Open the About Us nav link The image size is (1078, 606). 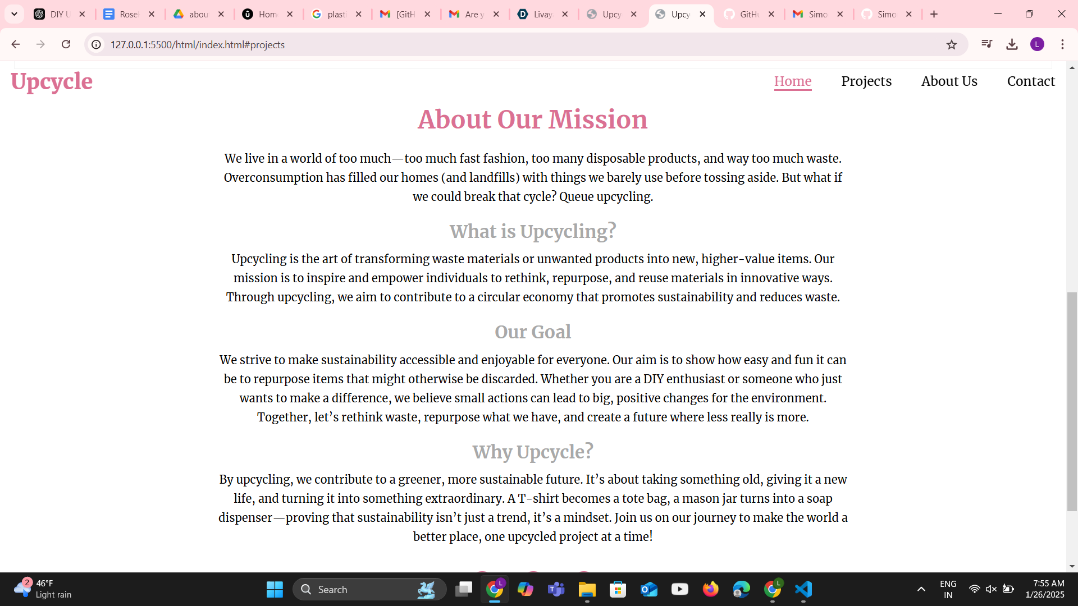[x=949, y=81]
